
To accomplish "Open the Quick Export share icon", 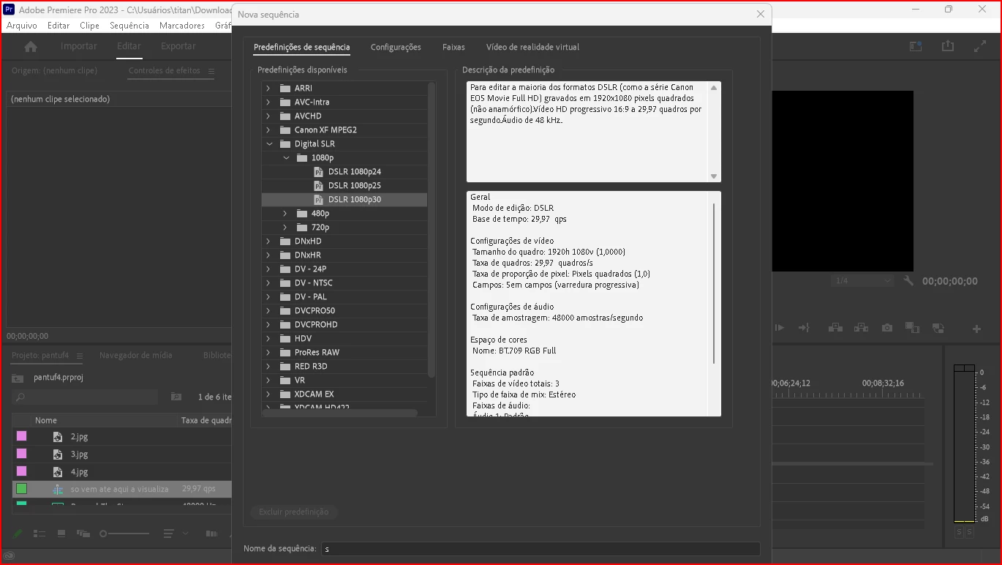I will pos(948,45).
